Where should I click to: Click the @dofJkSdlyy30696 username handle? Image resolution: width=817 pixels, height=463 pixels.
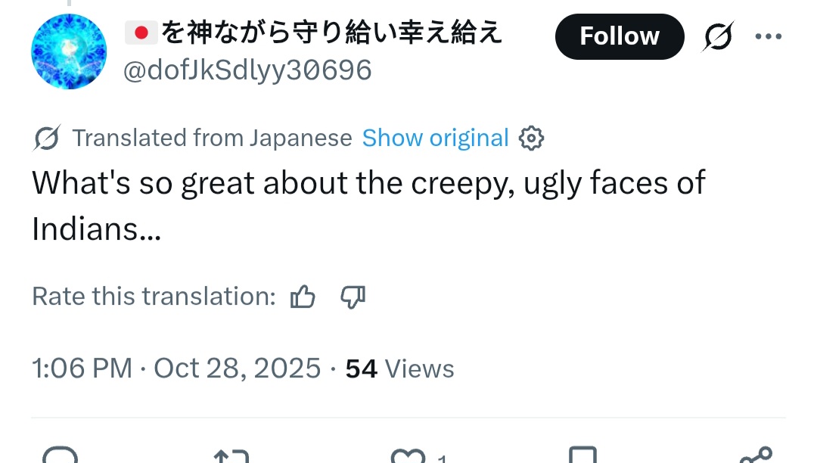247,70
